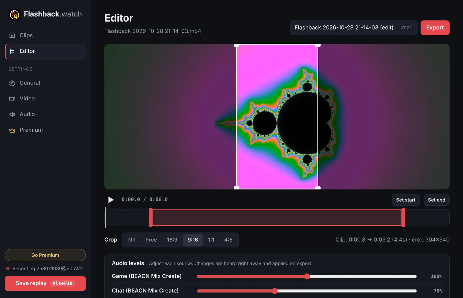Screen dimensions: 463x298
Task: Click Set start button
Action: tap(406, 200)
